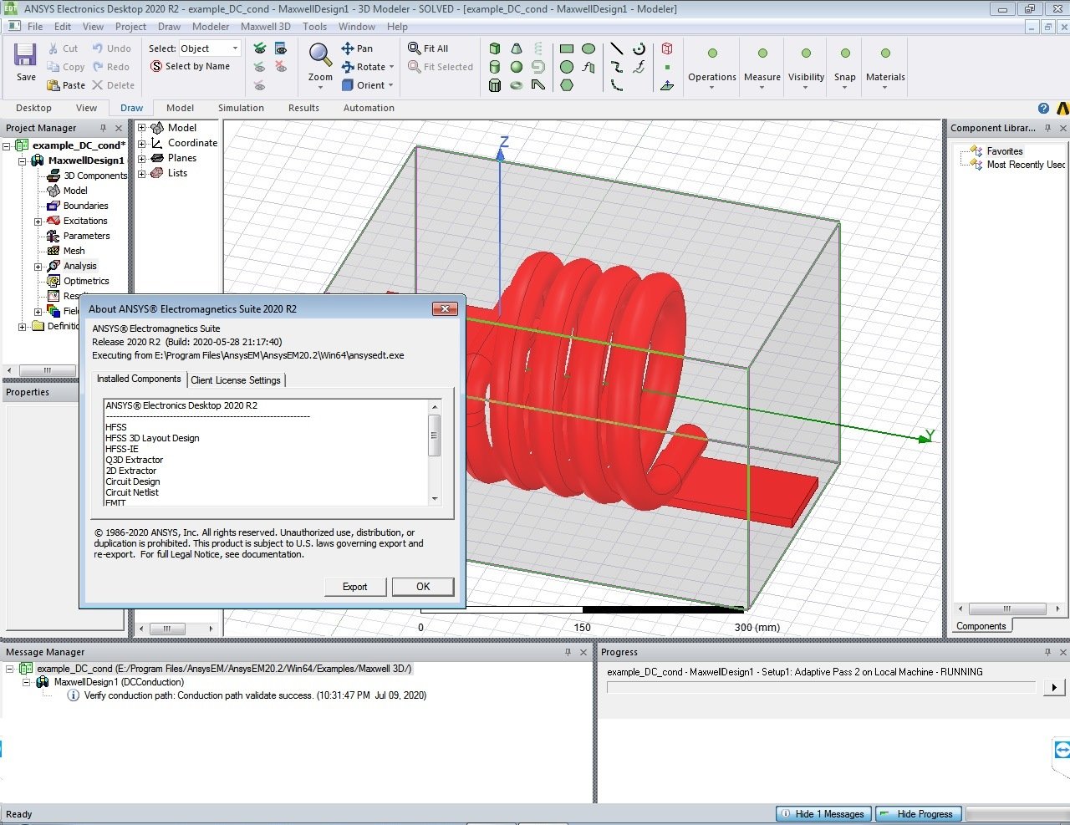Image resolution: width=1070 pixels, height=825 pixels.
Task: Select the Bondwire drawing tool
Action: (538, 85)
